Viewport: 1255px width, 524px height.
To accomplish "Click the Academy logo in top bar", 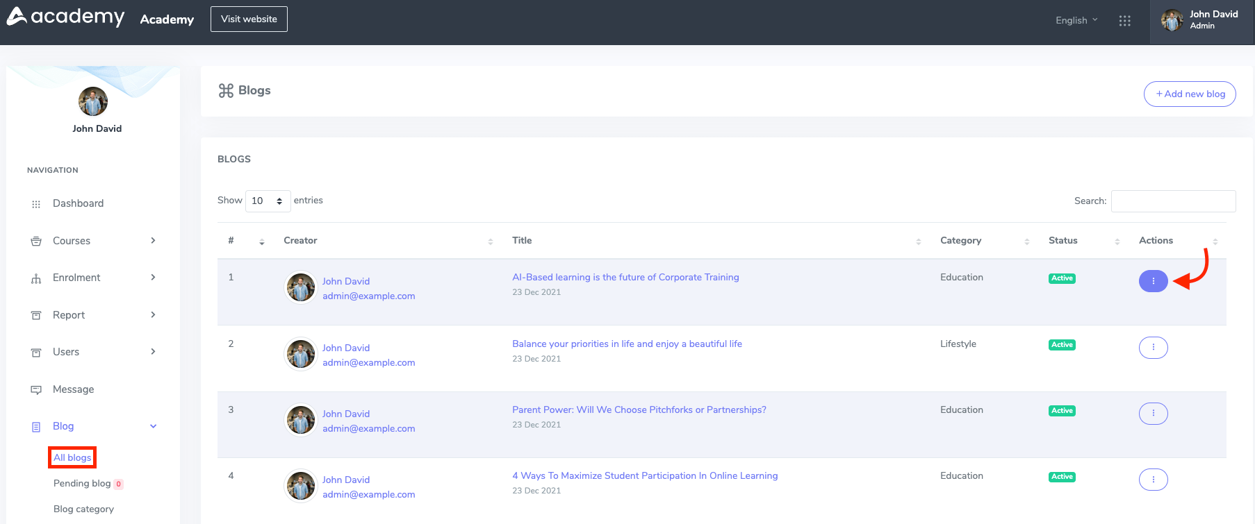I will tap(66, 17).
